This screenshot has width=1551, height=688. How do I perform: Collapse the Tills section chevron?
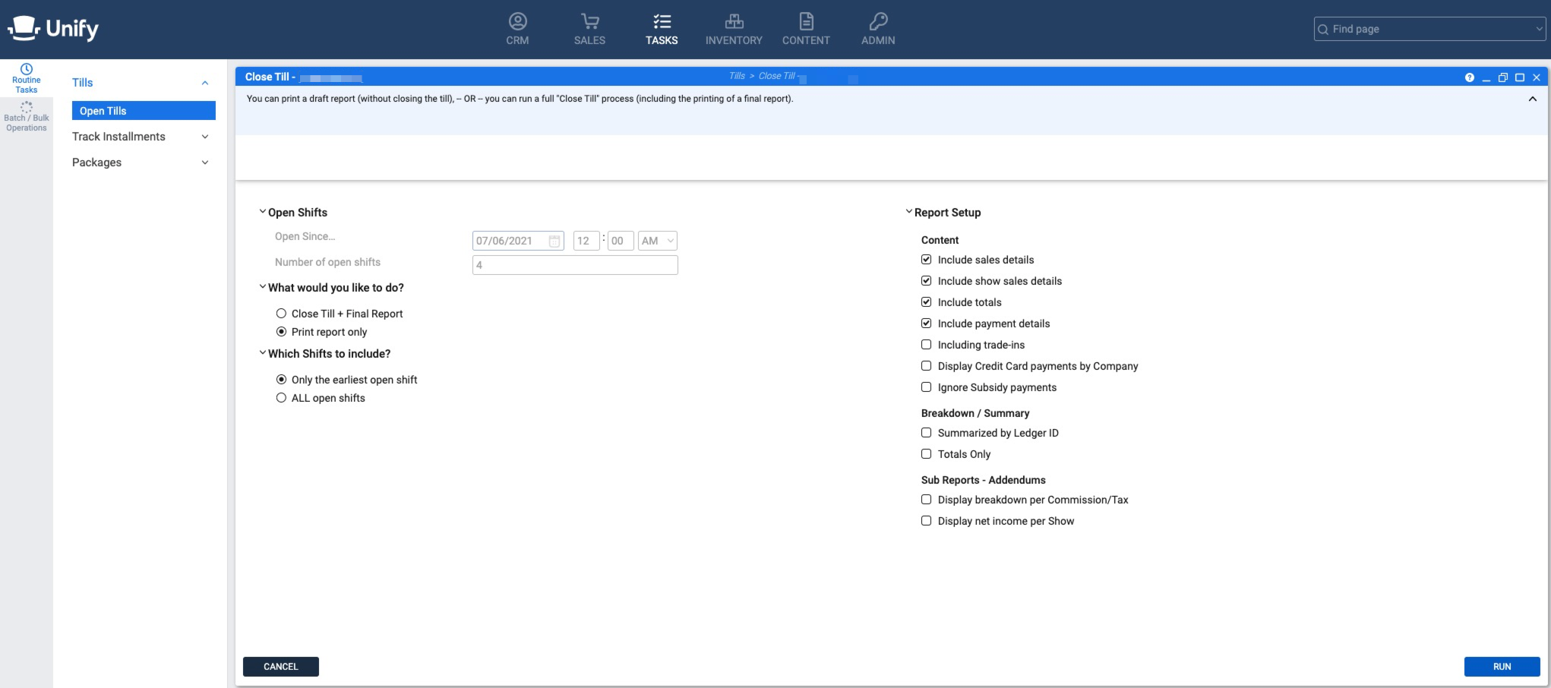click(204, 82)
